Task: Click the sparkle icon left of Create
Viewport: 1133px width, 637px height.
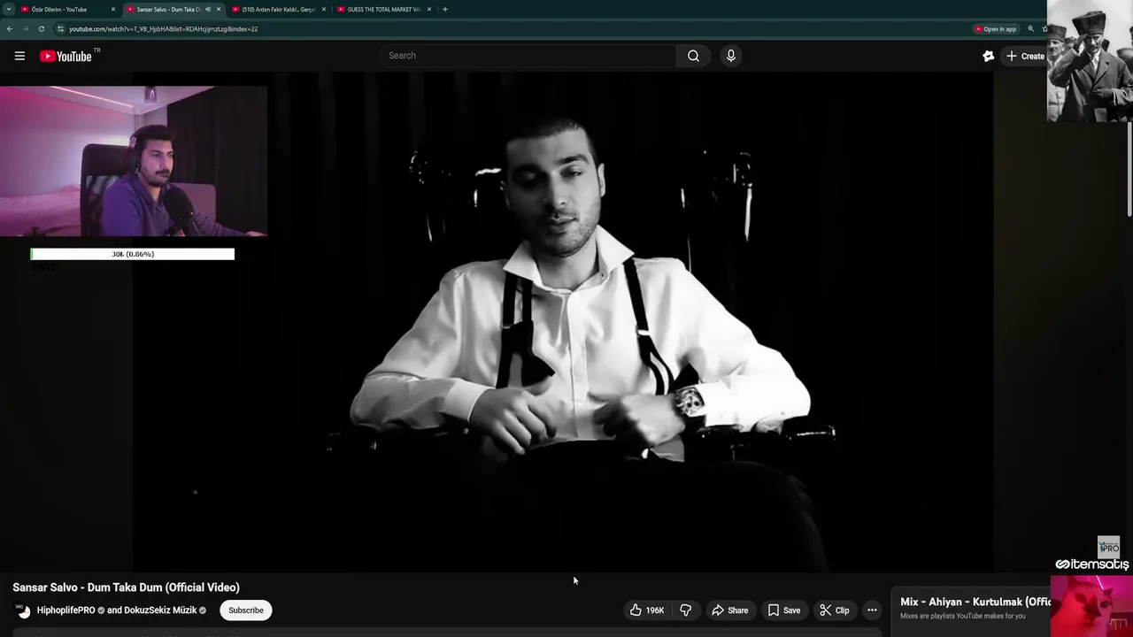Action: (989, 56)
